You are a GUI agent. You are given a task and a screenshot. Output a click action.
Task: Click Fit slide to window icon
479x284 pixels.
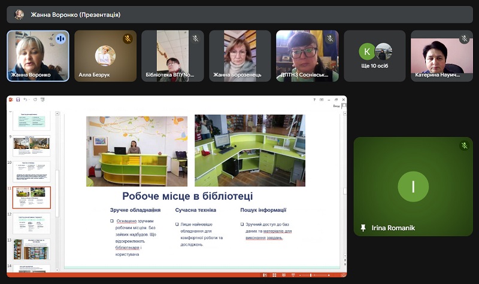(x=343, y=274)
